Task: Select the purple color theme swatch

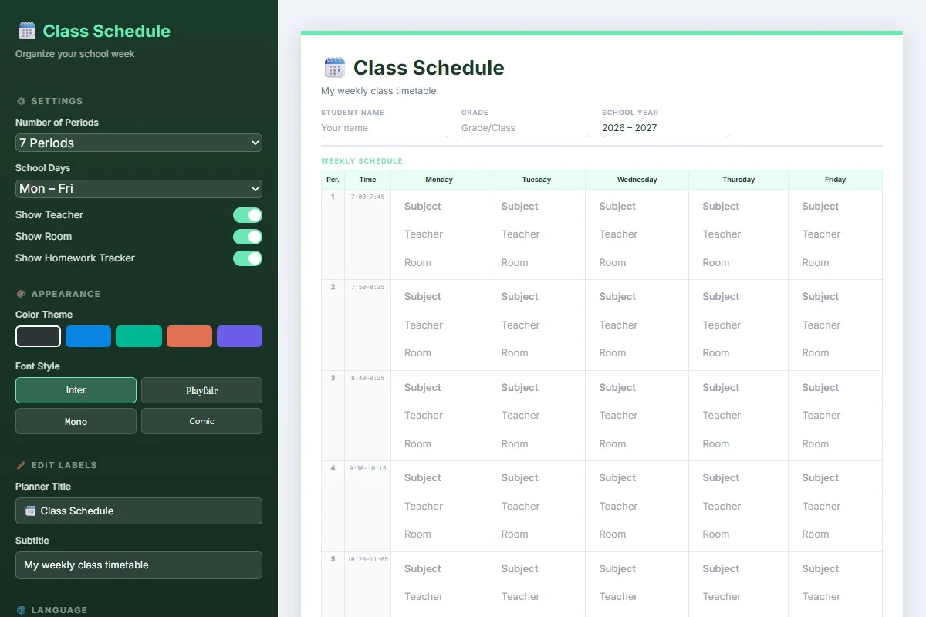Action: (x=239, y=336)
